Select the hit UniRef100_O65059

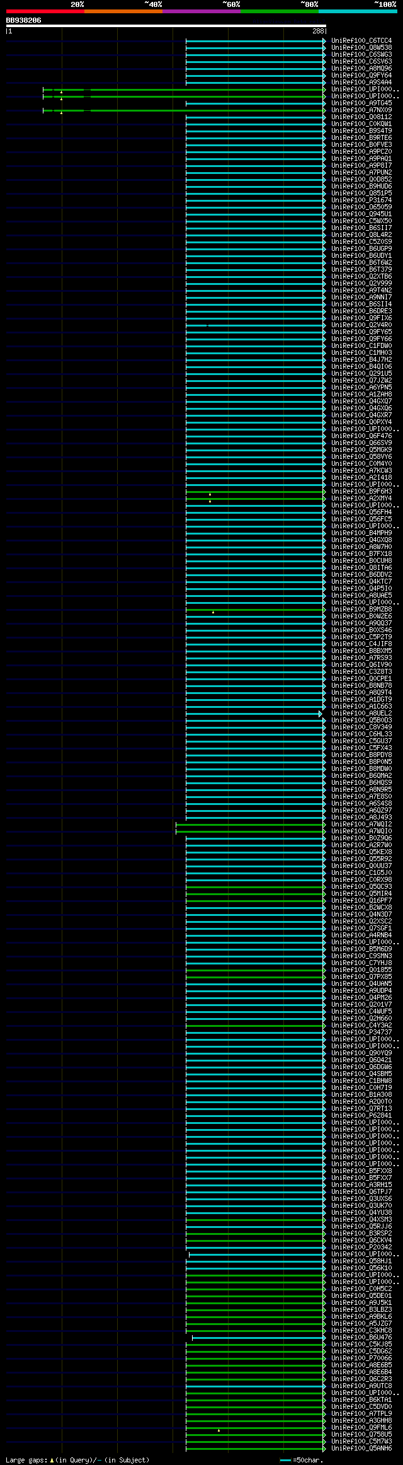361,207
